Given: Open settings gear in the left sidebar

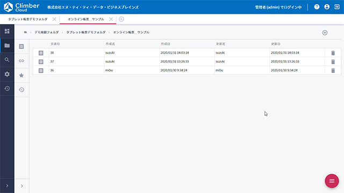Looking at the screenshot, I should coord(7,74).
